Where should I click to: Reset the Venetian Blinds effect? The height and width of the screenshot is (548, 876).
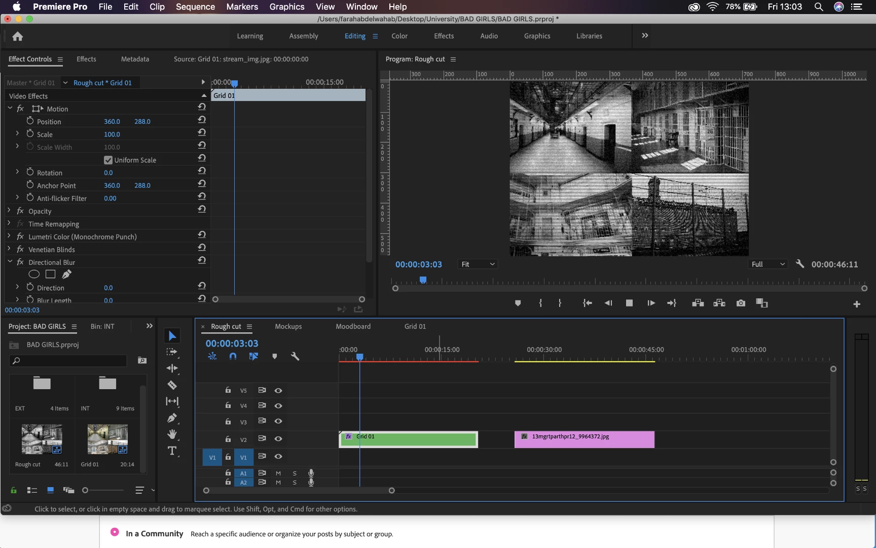pyautogui.click(x=202, y=247)
